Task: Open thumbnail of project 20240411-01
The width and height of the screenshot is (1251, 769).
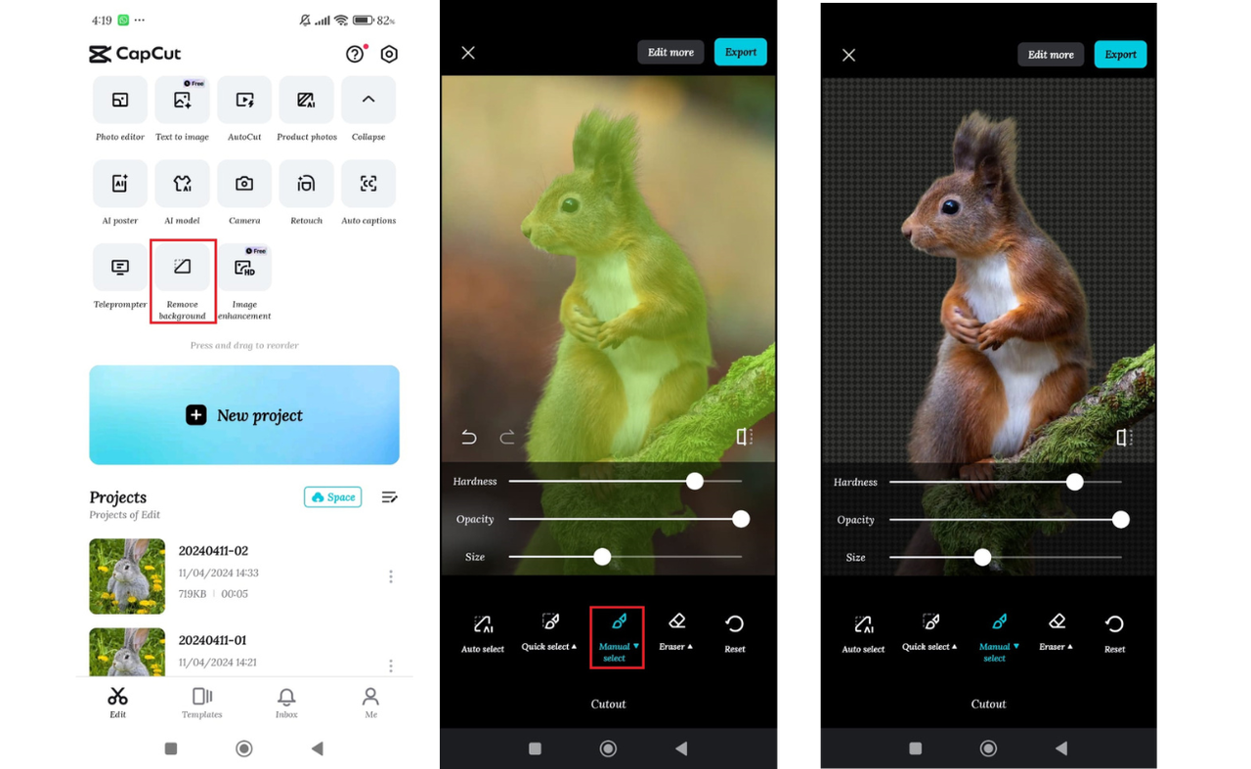Action: pyautogui.click(x=127, y=652)
